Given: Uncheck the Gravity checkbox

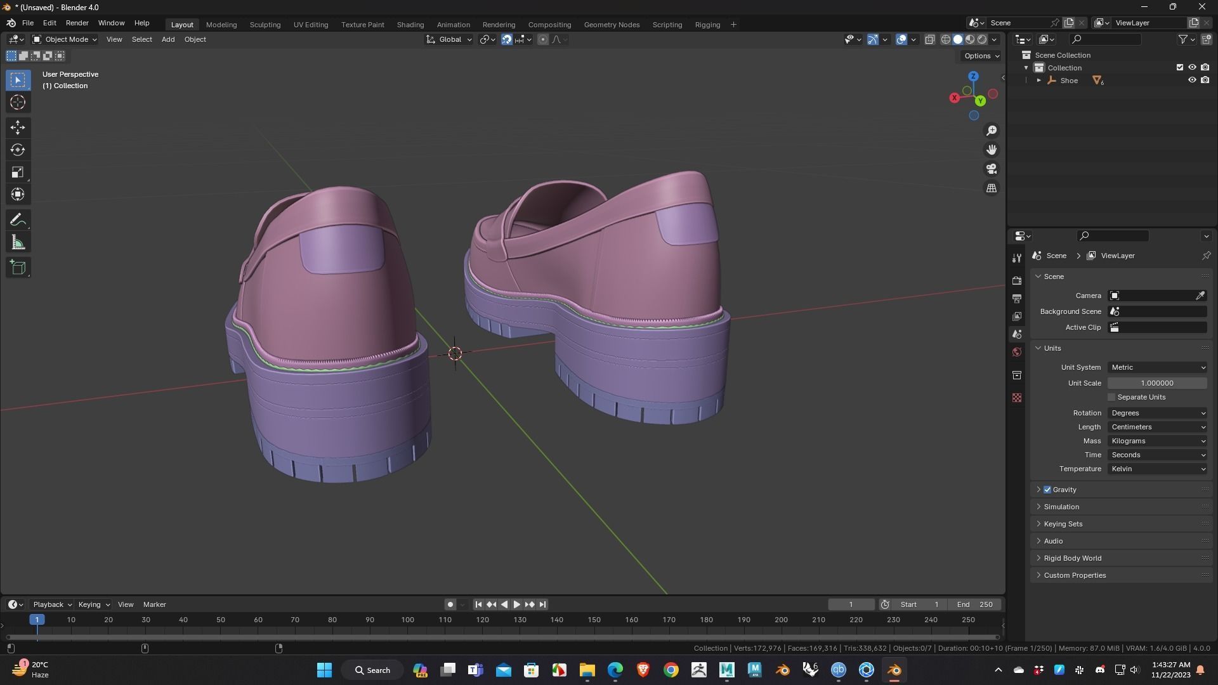Looking at the screenshot, I should [x=1047, y=490].
